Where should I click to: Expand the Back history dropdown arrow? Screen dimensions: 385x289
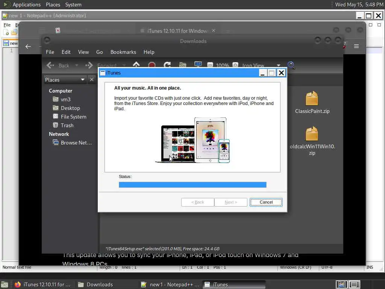(77, 65)
